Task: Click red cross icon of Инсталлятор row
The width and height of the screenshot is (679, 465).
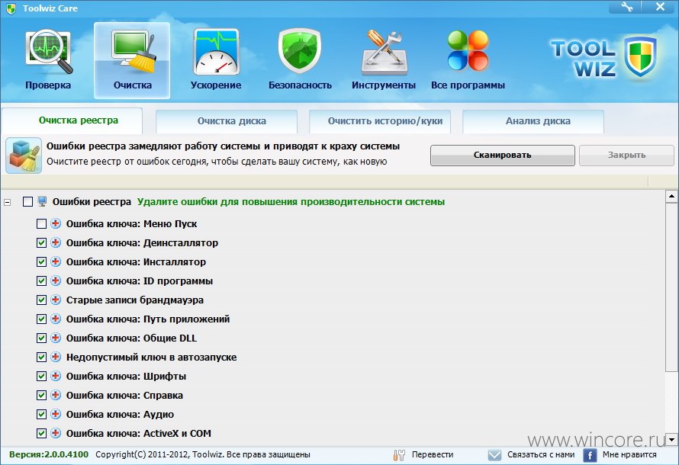Action: (x=56, y=261)
